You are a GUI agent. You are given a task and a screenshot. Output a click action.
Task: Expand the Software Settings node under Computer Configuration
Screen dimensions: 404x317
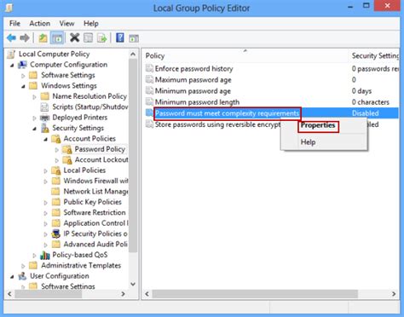tap(23, 76)
